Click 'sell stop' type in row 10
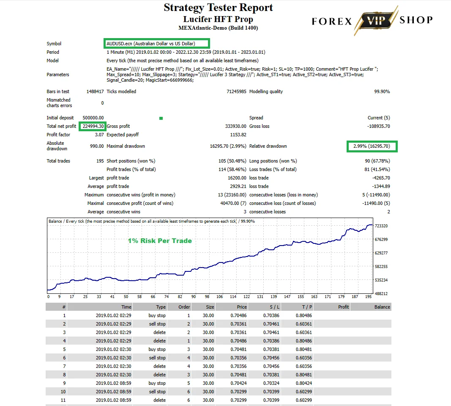The width and height of the screenshot is (451, 406). (x=157, y=392)
